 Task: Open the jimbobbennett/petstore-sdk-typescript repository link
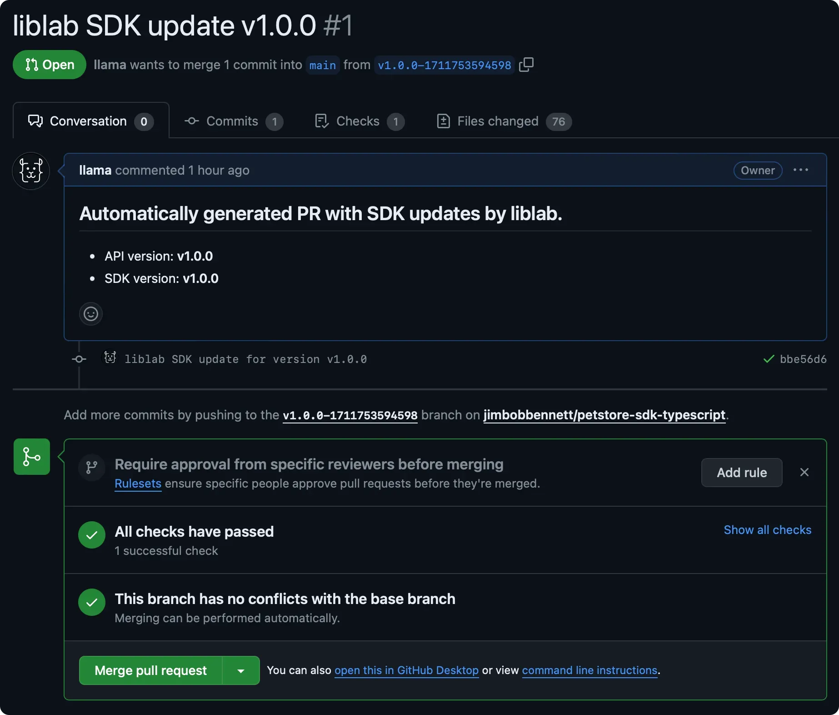pyautogui.click(x=604, y=415)
